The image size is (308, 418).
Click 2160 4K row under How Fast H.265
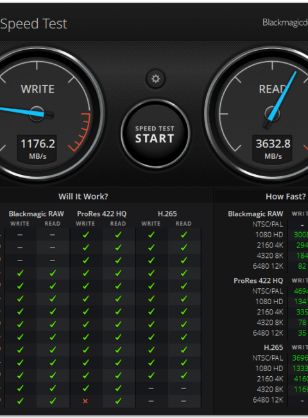[x=270, y=379]
